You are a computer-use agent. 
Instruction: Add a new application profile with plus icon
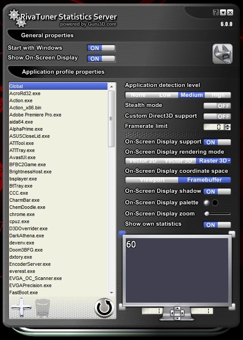[21, 308]
